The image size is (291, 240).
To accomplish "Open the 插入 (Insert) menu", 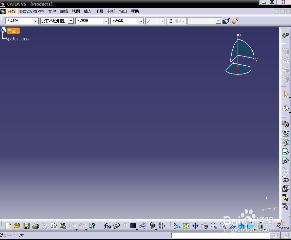I will [87, 11].
